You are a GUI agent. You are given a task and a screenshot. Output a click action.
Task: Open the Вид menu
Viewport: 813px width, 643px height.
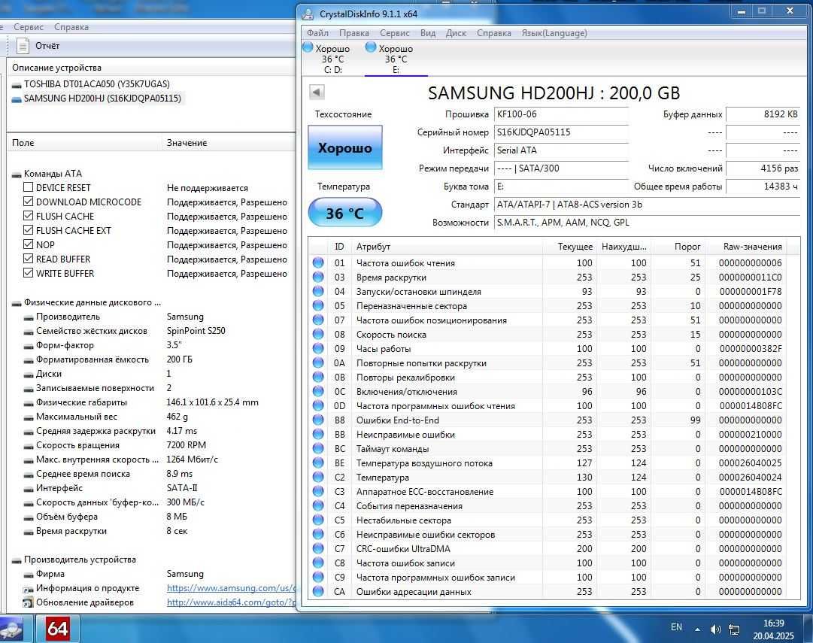coord(428,33)
